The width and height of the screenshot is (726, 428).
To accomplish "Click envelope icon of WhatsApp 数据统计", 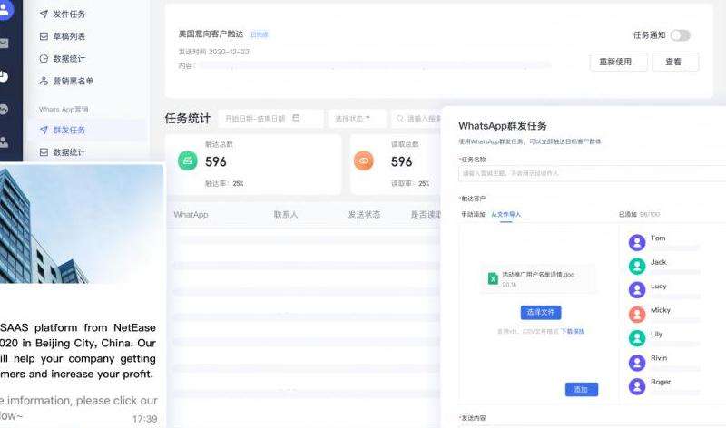I will [x=44, y=152].
